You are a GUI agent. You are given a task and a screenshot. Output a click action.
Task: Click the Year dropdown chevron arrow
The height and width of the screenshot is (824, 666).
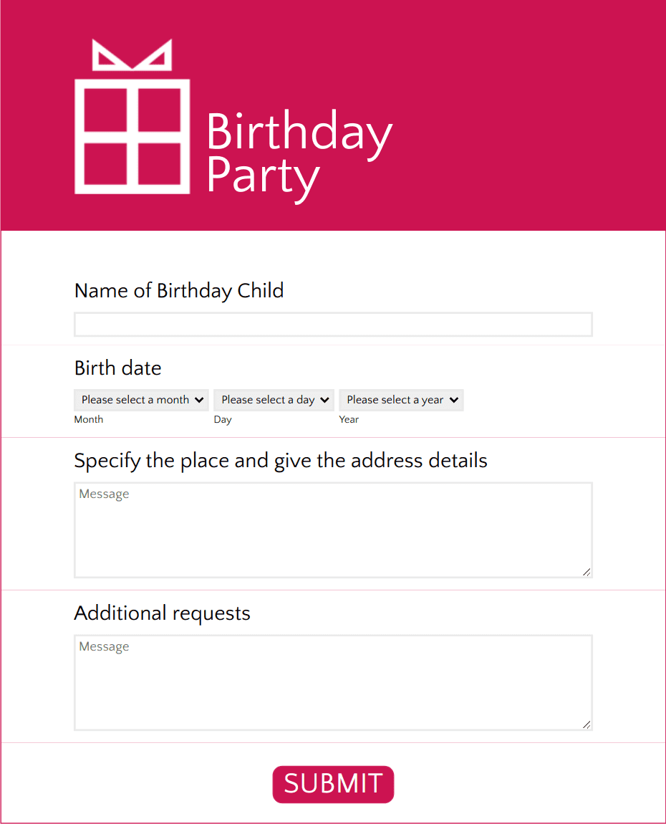[x=453, y=400]
